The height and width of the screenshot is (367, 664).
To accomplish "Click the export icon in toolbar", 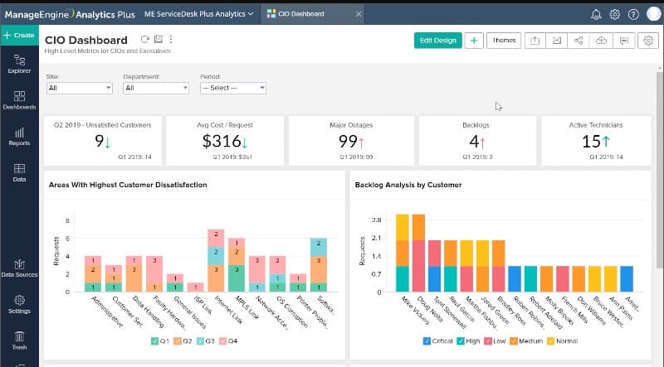I will (x=535, y=41).
